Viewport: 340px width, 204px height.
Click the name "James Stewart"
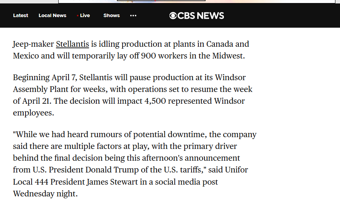(113, 182)
